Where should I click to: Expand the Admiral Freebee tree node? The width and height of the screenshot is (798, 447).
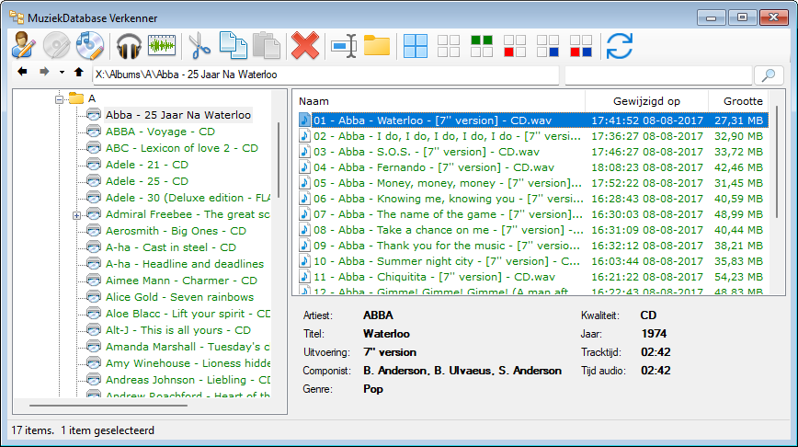pos(76,215)
